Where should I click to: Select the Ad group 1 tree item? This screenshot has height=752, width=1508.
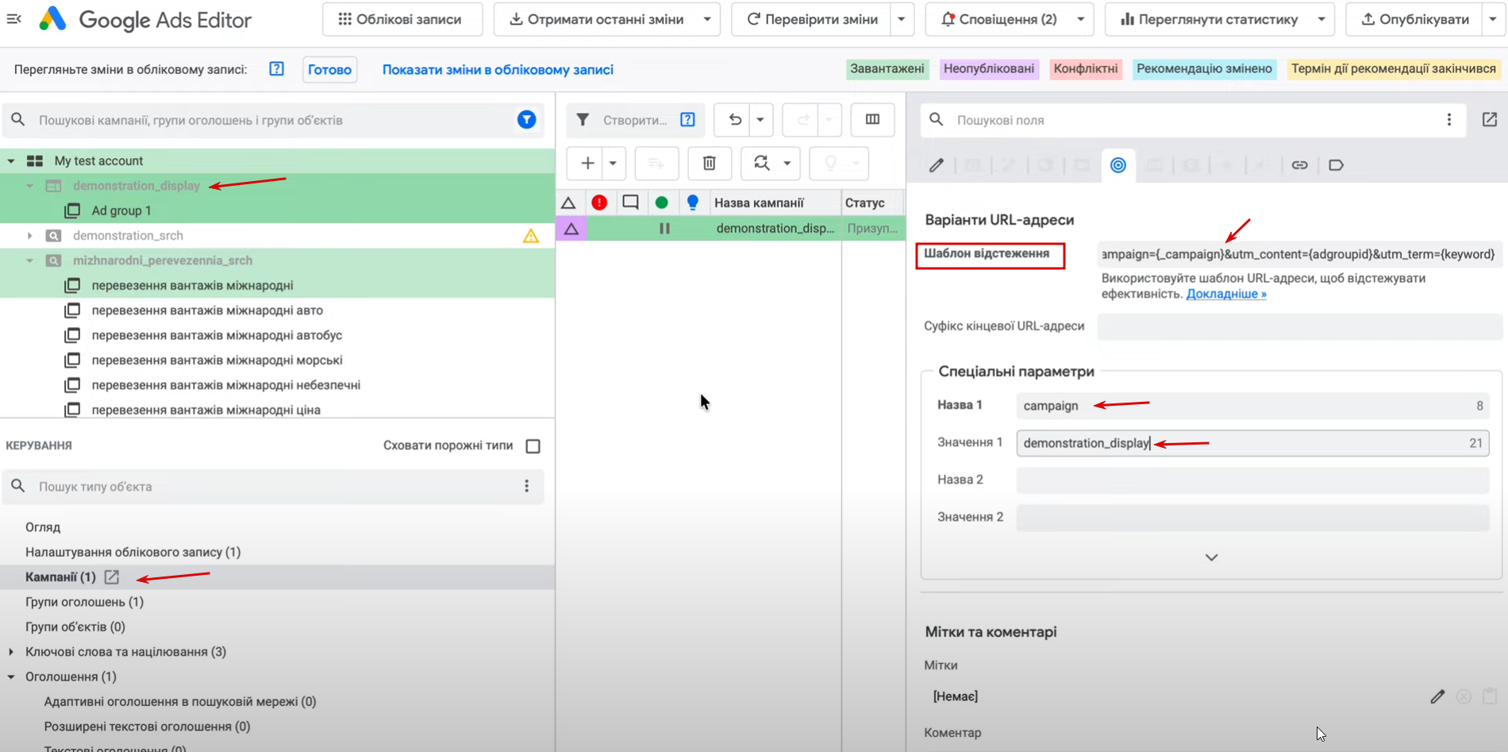click(x=121, y=210)
